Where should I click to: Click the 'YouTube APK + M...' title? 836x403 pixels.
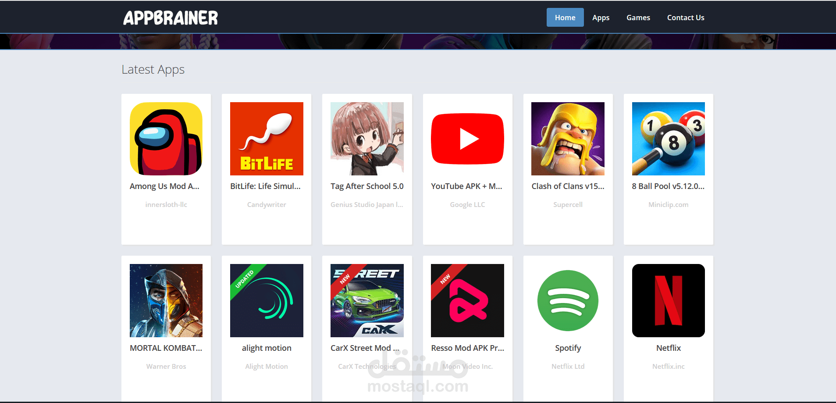[x=466, y=186]
